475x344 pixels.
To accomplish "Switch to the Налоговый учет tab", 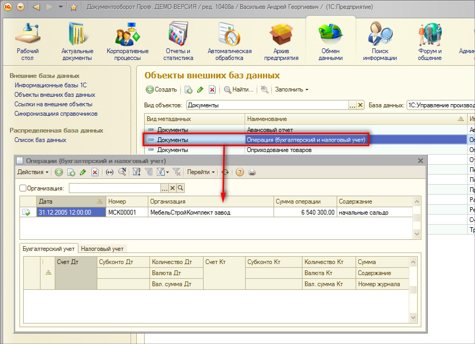I will coord(102,249).
